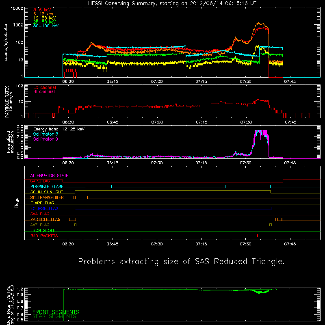
Task: Click the 07:30 time label under modulation panel
Action: [246, 163]
